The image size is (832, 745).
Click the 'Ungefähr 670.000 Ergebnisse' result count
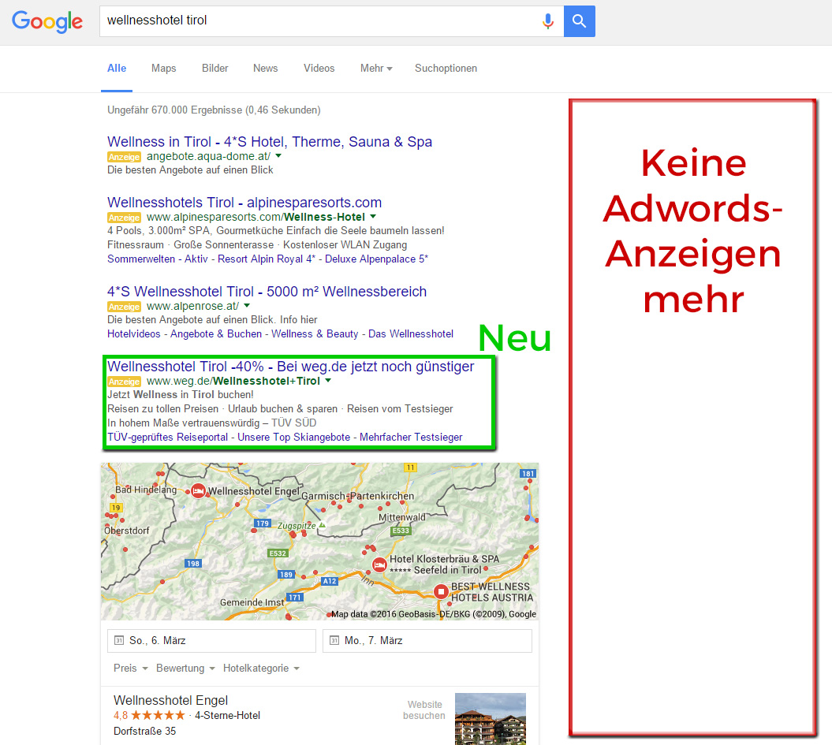pos(214,110)
